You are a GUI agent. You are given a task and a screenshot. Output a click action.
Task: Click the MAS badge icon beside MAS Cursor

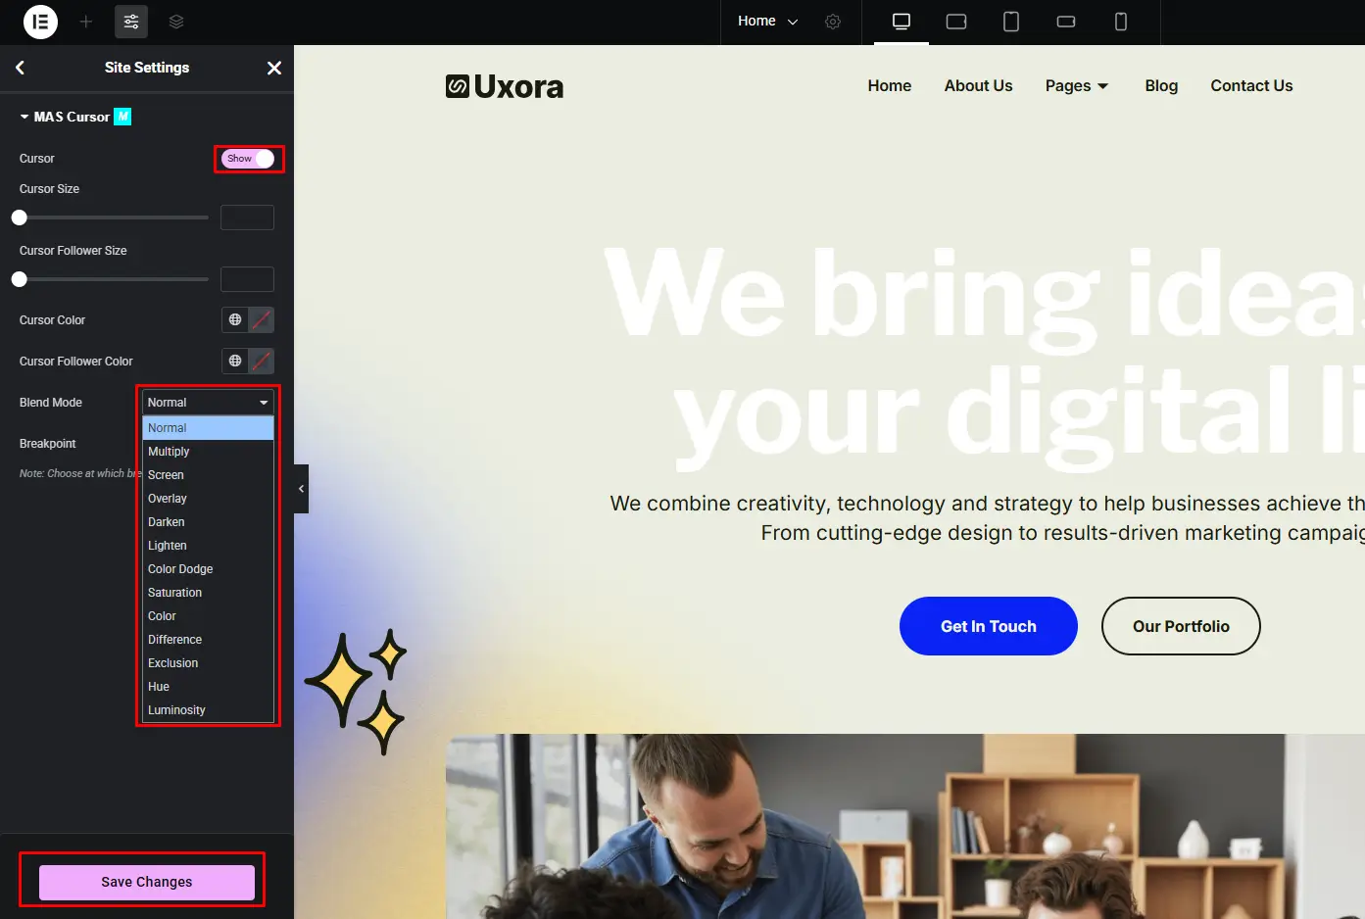tap(122, 117)
